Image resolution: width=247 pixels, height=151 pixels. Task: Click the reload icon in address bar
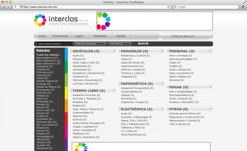168,7
